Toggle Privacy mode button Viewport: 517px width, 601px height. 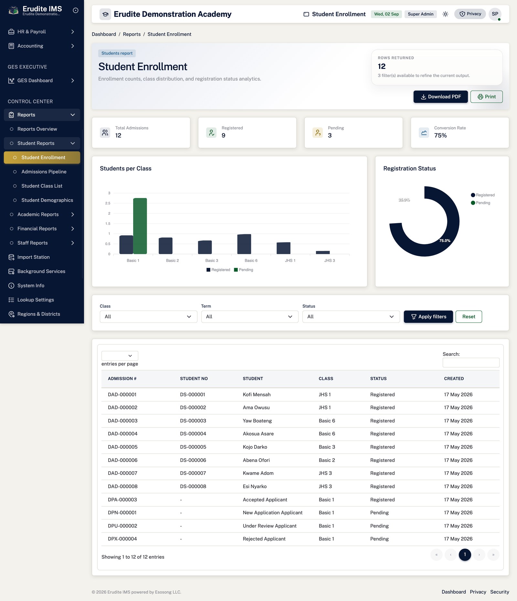point(470,14)
